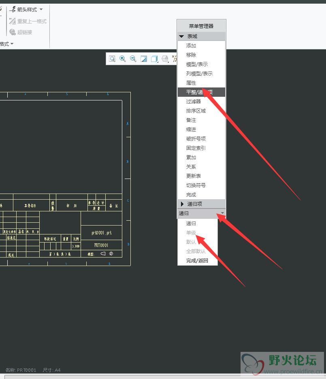Select the 累加 menu entry
The image size is (326, 379).
coord(191,158)
